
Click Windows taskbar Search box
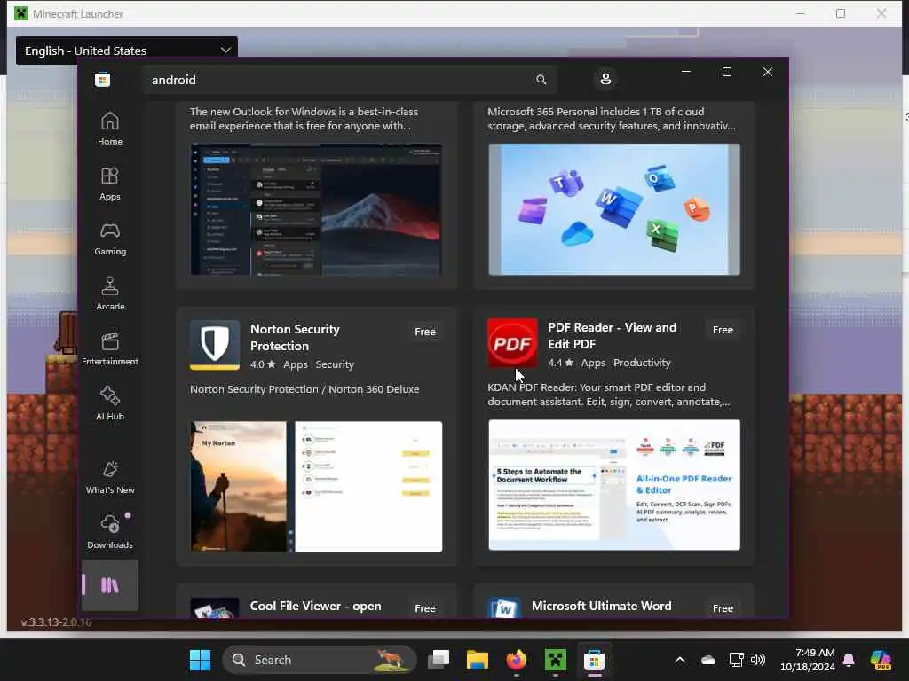click(320, 660)
